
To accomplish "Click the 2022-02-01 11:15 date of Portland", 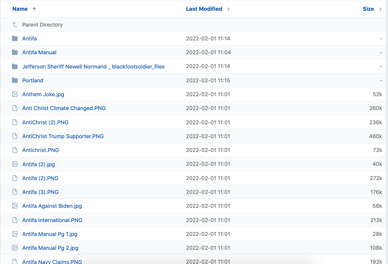I will (208, 80).
